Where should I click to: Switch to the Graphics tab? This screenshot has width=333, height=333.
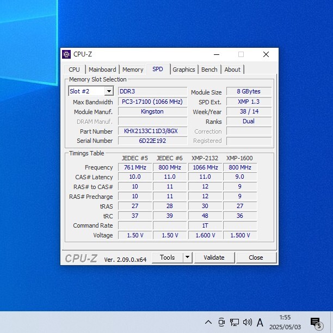tap(183, 70)
